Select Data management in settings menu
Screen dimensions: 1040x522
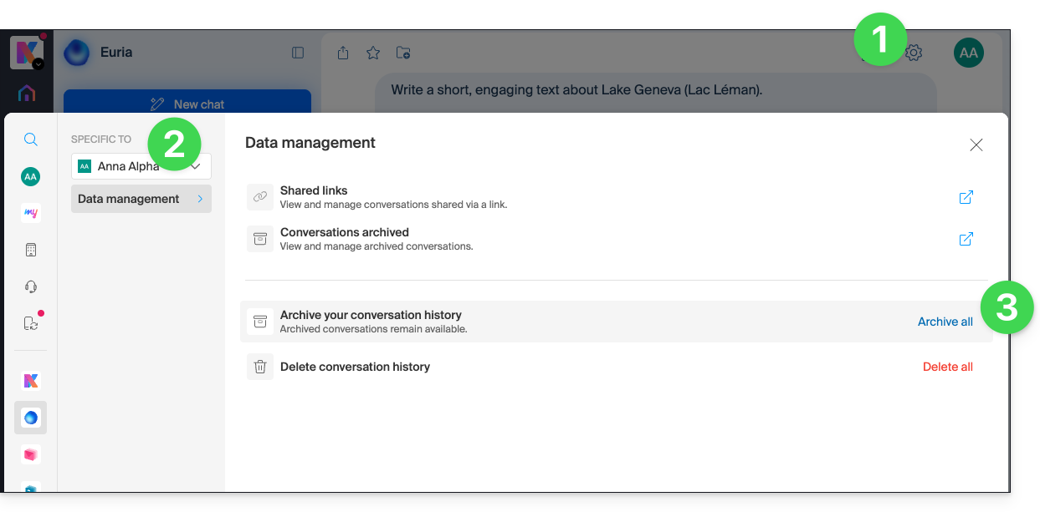point(141,199)
